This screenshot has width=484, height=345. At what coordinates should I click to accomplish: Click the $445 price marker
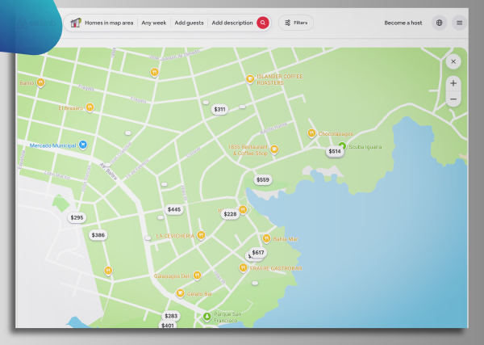coord(174,209)
